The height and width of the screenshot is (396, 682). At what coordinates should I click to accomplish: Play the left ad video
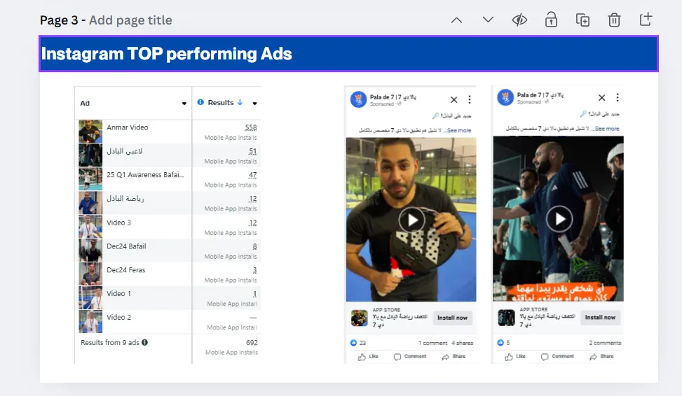click(411, 220)
